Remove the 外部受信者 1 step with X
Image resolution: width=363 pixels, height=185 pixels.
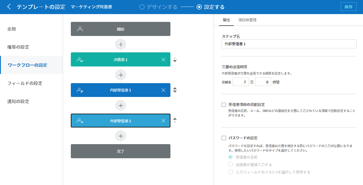163,121
